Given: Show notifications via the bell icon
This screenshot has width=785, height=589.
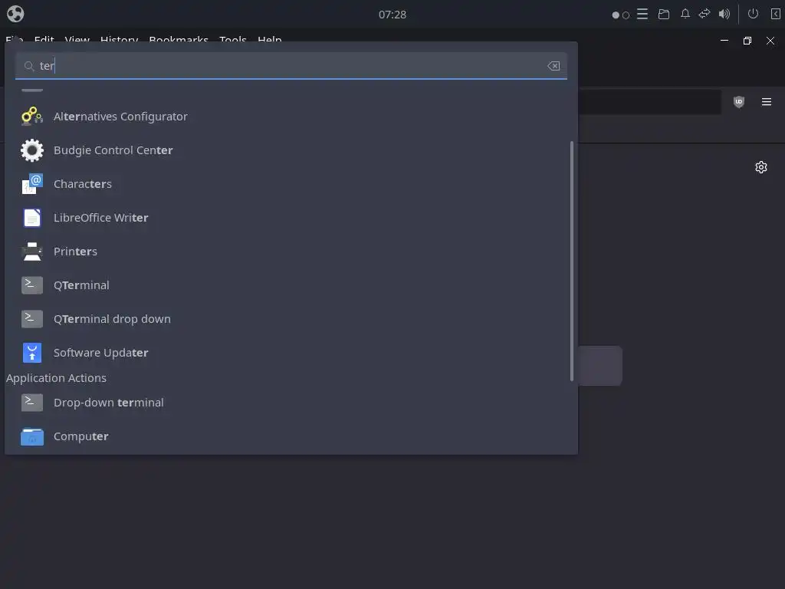Looking at the screenshot, I should point(685,14).
